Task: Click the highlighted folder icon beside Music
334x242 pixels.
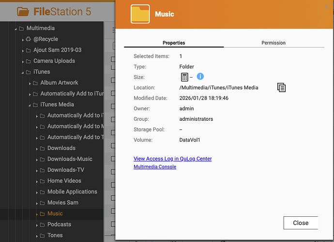Action: point(43,214)
